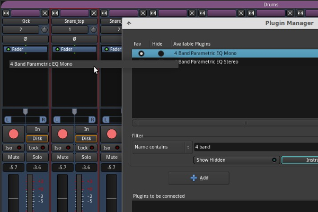Click Add plugin button
The height and width of the screenshot is (212, 318).
click(199, 178)
